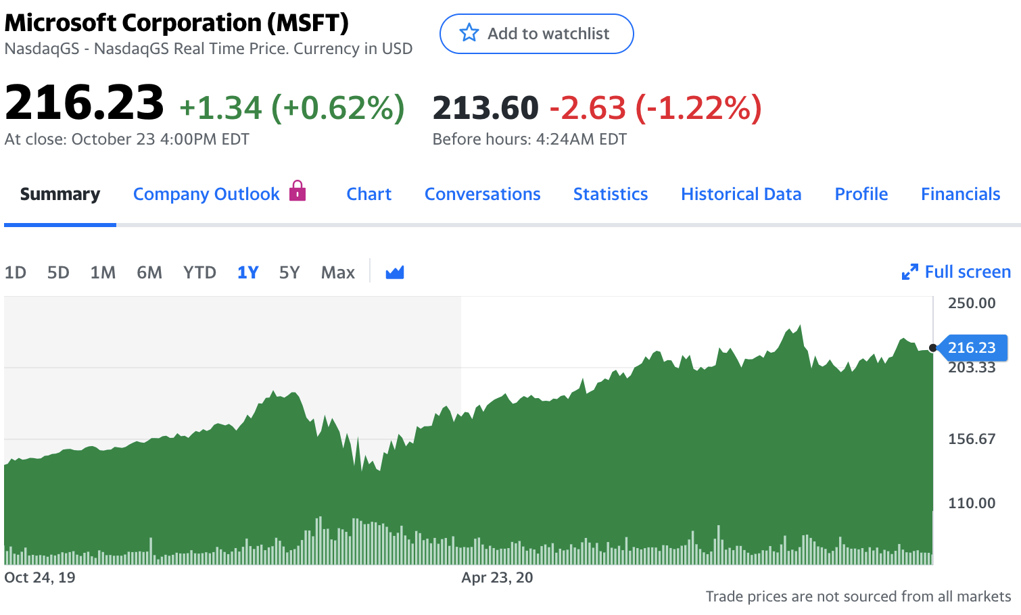1021x615 pixels.
Task: Click the NasdaqGS Real Time Price subtitle
Action: click(x=208, y=49)
